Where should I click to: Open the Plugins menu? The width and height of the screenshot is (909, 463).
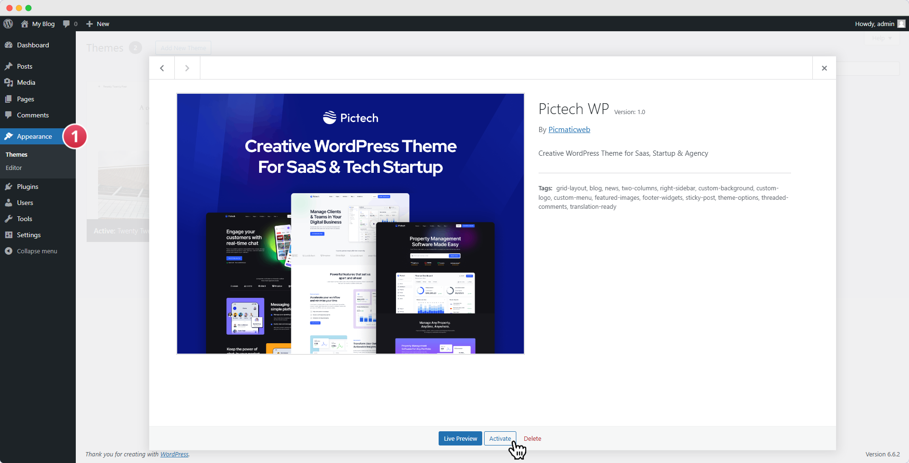(x=38, y=187)
